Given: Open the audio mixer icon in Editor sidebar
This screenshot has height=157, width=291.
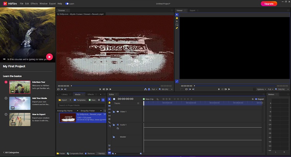Looking at the screenshot, I should (x=109, y=146).
